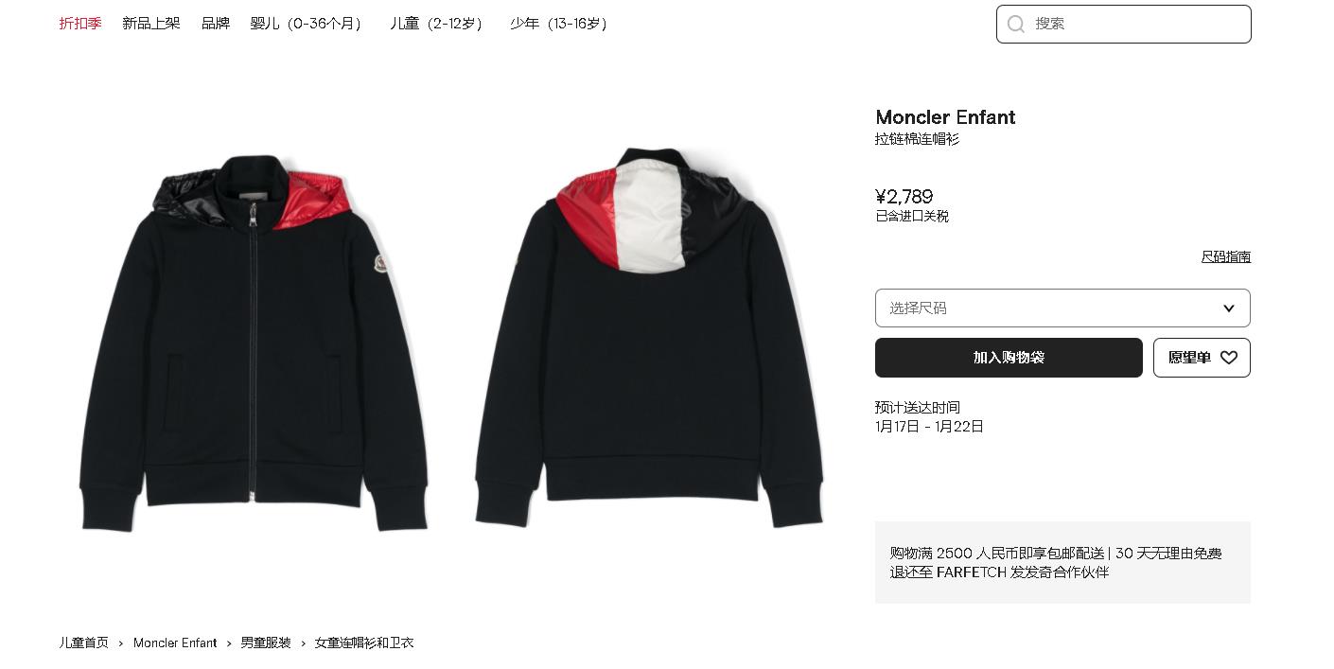Open the 尺码指南 size guide link
The height and width of the screenshot is (669, 1334).
click(x=1226, y=256)
